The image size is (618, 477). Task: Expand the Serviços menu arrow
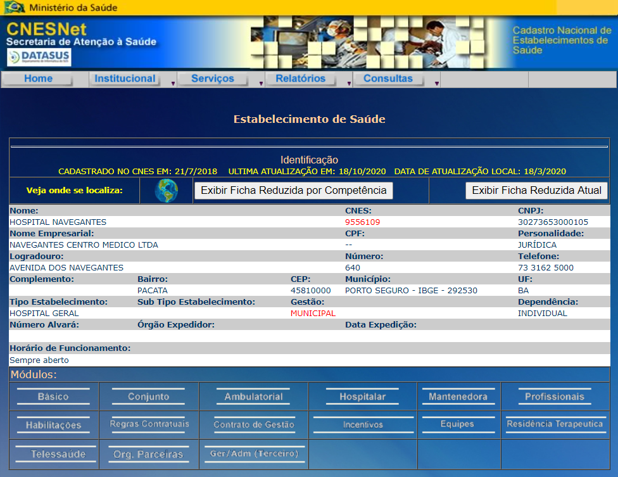coord(261,83)
